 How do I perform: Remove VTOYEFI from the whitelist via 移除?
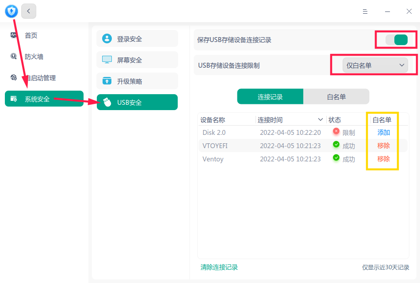click(x=383, y=145)
